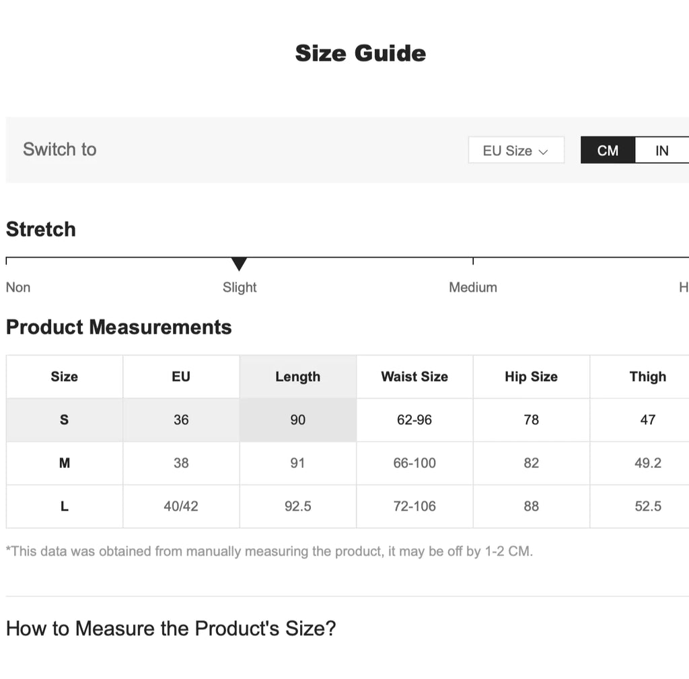689x679 pixels.
Task: Click the Length column header
Action: pos(297,376)
